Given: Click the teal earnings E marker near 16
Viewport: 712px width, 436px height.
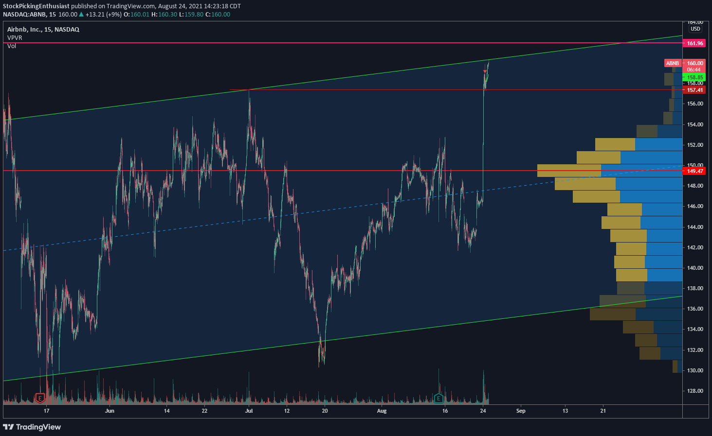Looking at the screenshot, I should (x=438, y=399).
